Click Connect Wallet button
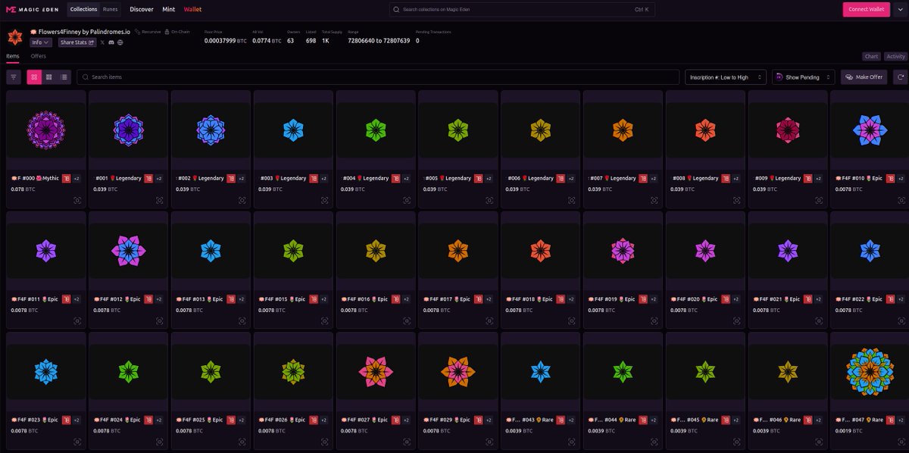 (866, 9)
